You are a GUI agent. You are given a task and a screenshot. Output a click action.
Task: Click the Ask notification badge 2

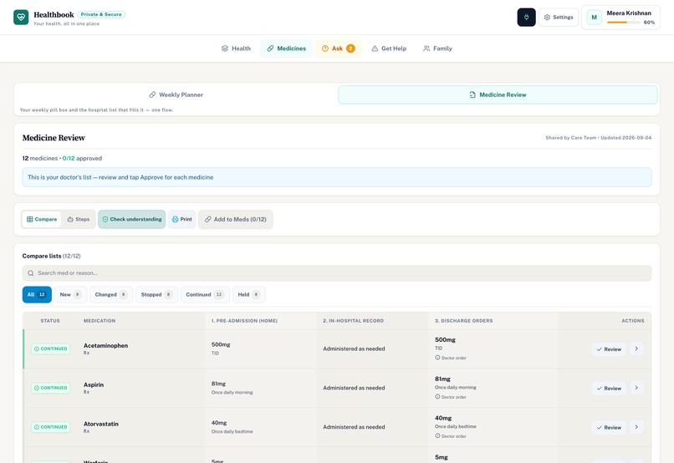click(350, 48)
